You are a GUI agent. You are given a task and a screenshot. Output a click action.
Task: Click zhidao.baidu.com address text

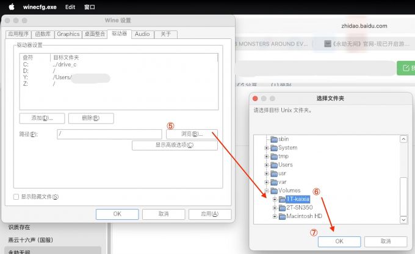pos(364,26)
